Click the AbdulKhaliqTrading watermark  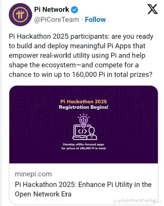pyautogui.click(x=140, y=201)
